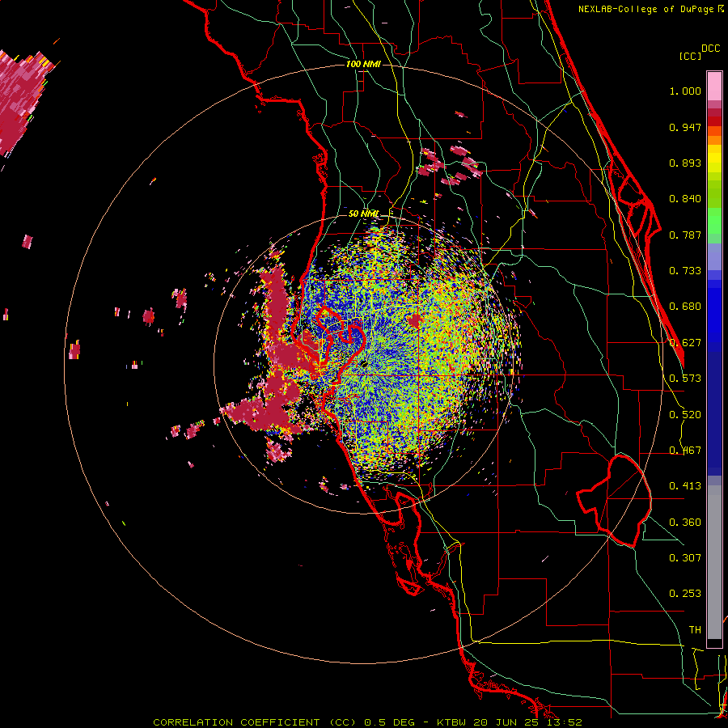Click the 0.413 color scale value

[x=685, y=486]
